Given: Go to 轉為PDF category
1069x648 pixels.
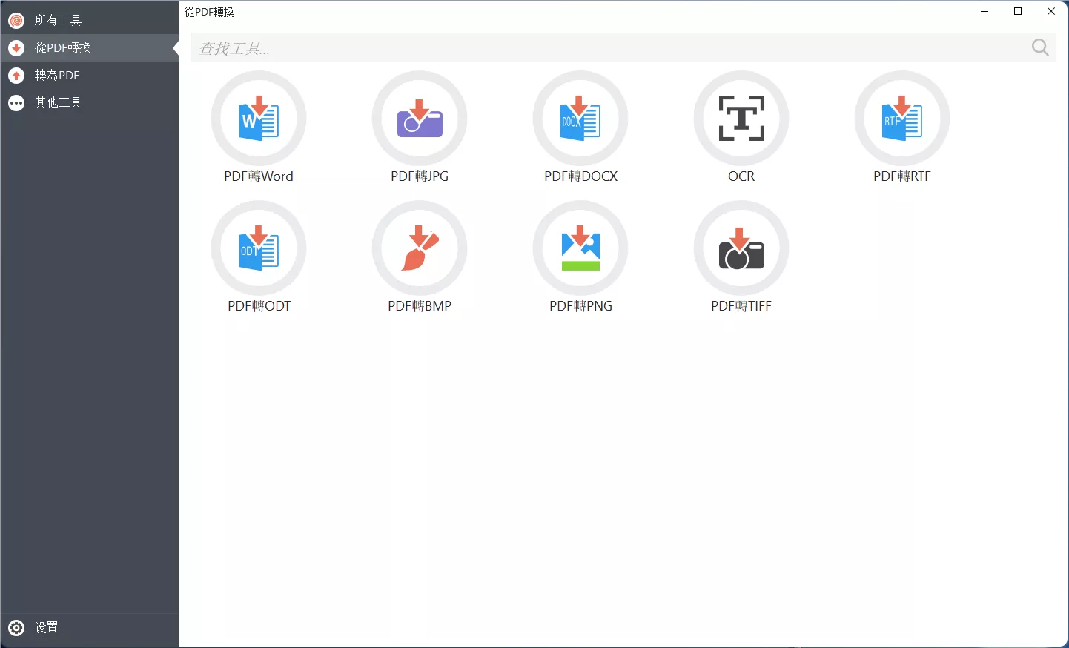Looking at the screenshot, I should (90, 76).
